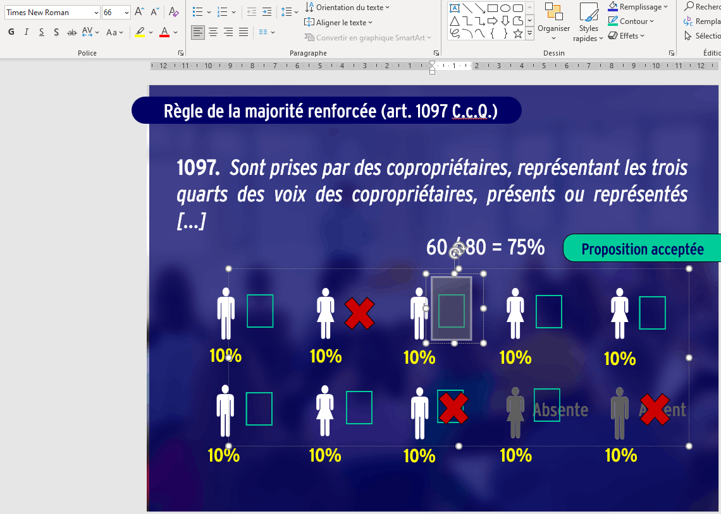The height and width of the screenshot is (514, 721).
Task: Expand the full shapes gallery
Action: pos(530,33)
